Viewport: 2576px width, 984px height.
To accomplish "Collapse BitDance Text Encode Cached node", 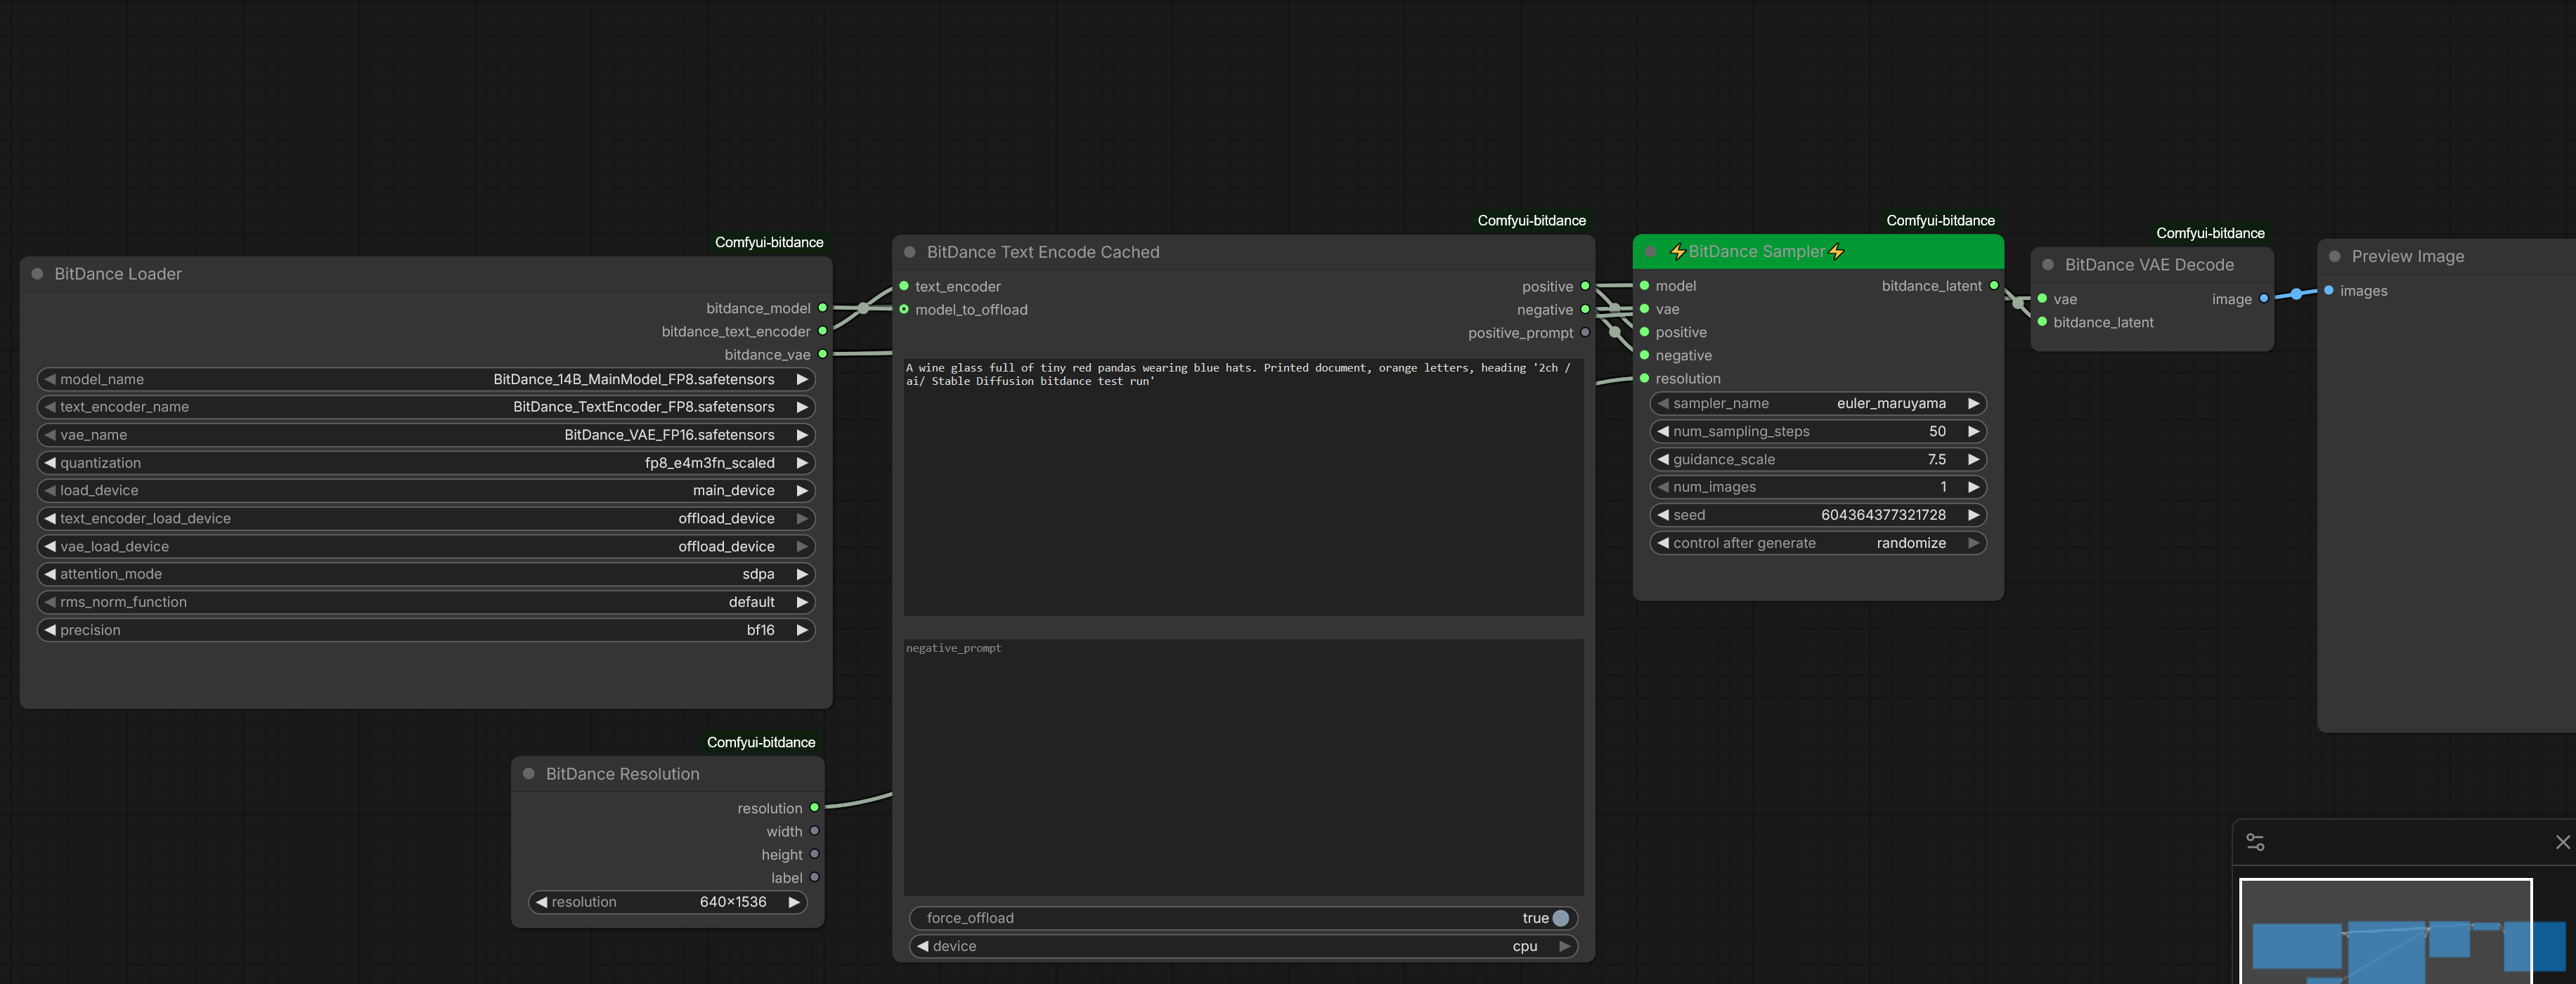I will [x=910, y=251].
